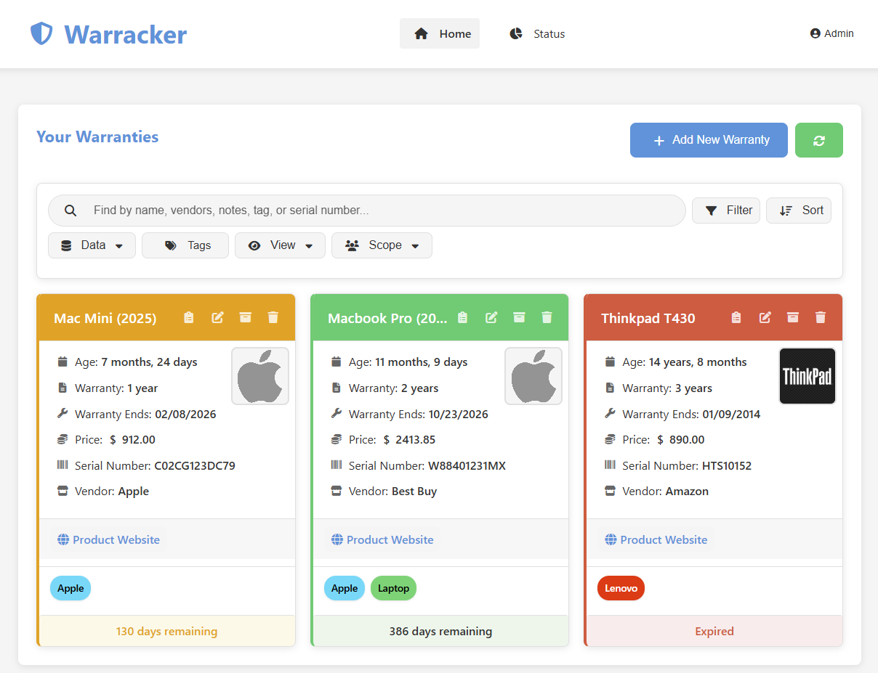This screenshot has width=878, height=673.
Task: Open Thinkpad T430's Product Website link
Action: [x=656, y=539]
